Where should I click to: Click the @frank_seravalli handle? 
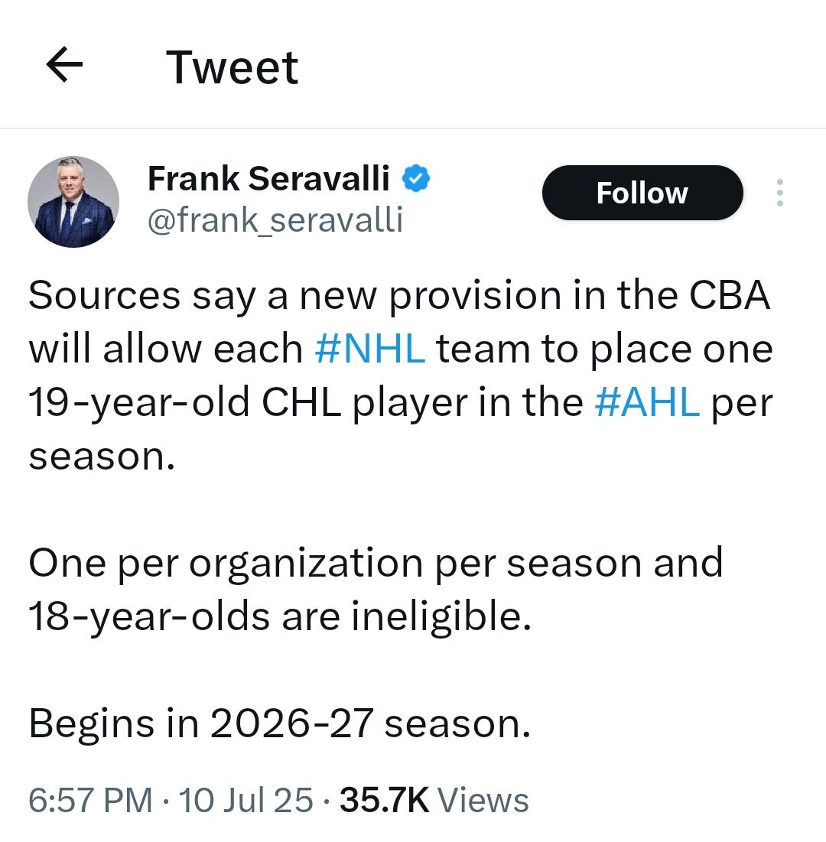pos(275,221)
